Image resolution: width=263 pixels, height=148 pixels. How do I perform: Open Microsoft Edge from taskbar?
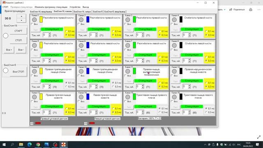[30, 144]
